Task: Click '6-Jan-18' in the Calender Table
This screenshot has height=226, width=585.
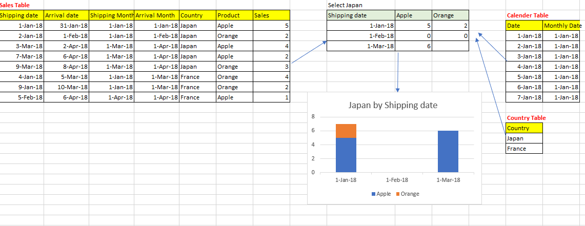Action: point(524,87)
